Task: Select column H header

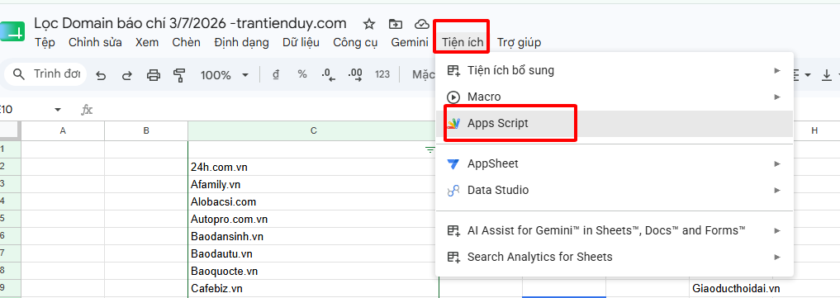Action: pos(814,130)
